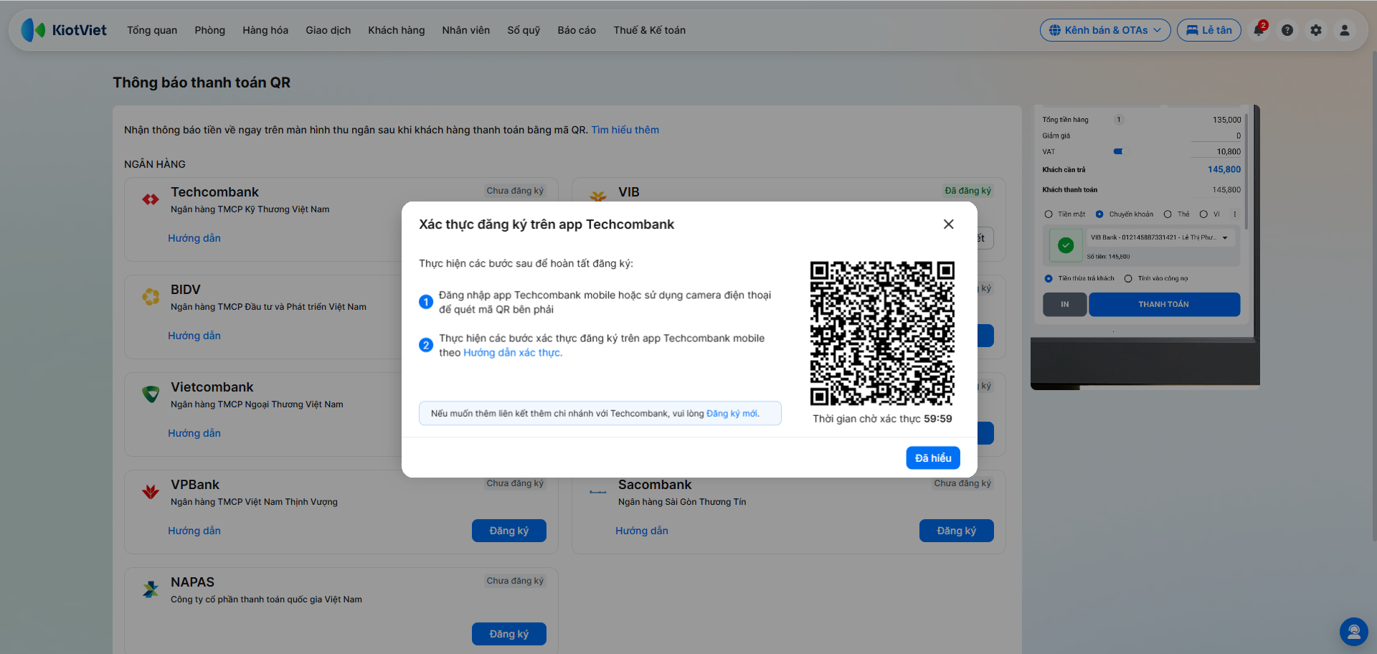Open the Tìm hiểu thêm link
Screen dimensions: 1377x654
pos(625,130)
